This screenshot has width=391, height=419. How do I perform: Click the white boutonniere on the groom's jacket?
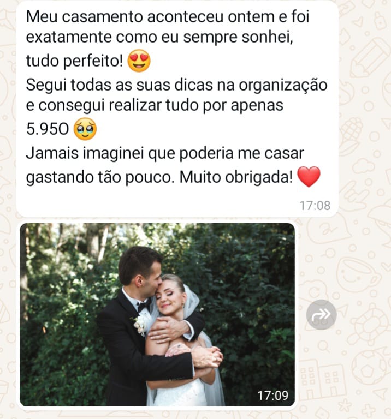140,324
